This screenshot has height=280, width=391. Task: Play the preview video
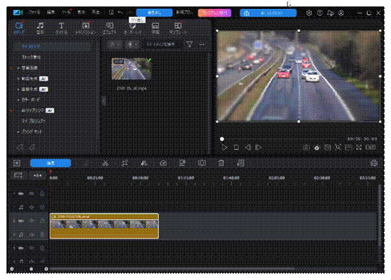(225, 147)
